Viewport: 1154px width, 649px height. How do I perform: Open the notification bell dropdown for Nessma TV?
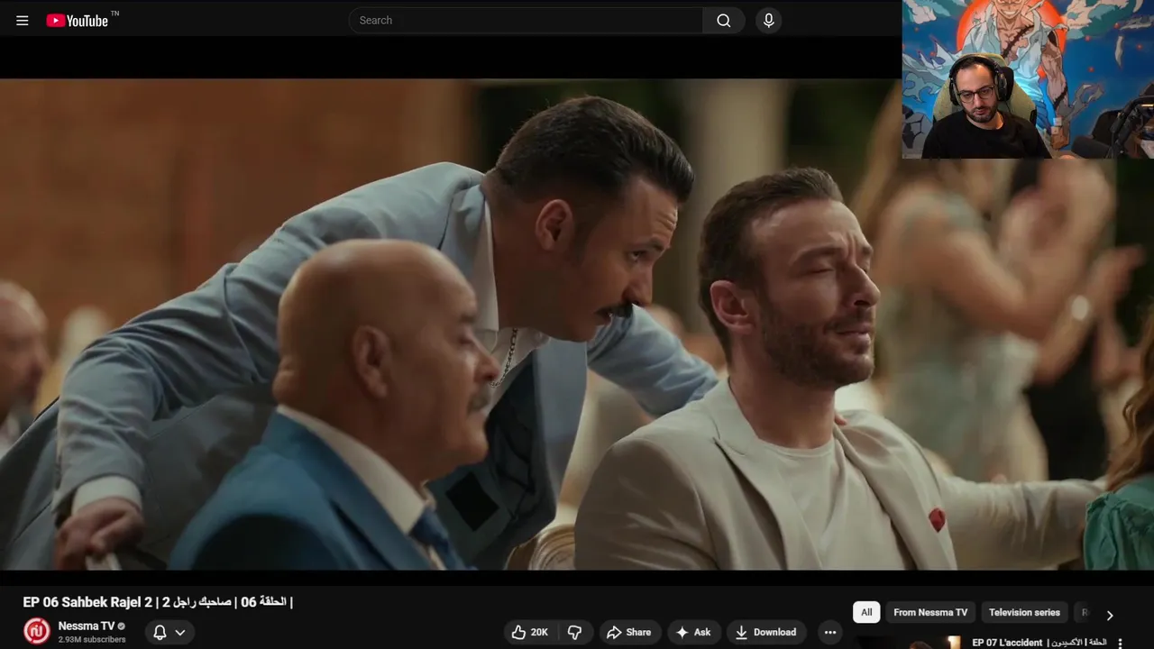pyautogui.click(x=169, y=633)
